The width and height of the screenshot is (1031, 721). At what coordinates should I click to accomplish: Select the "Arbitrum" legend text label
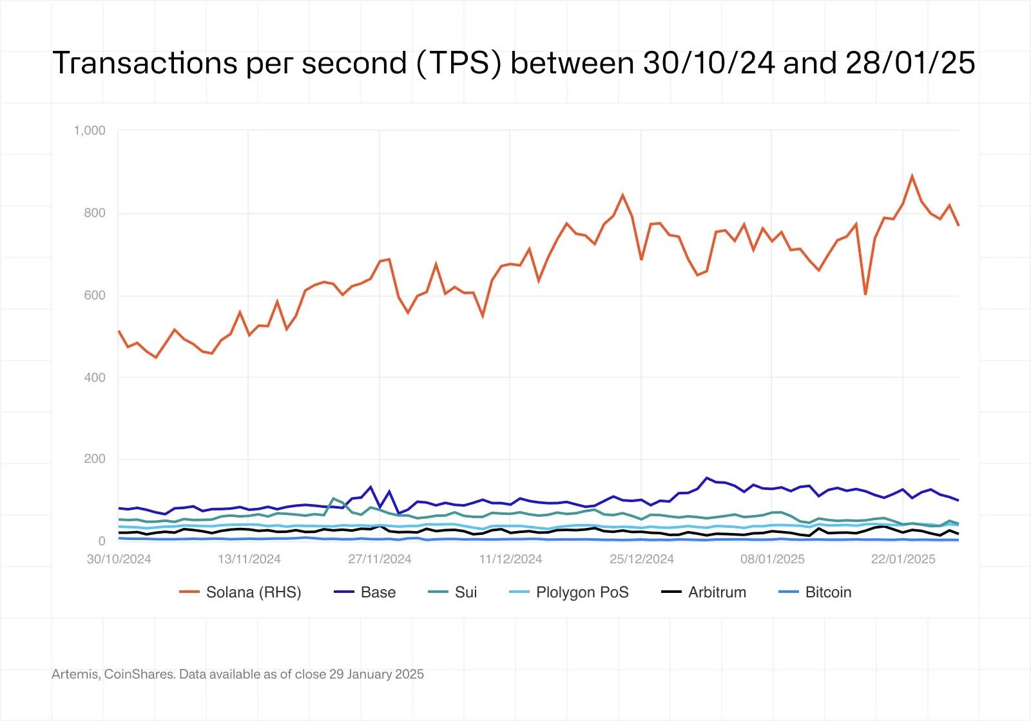click(717, 592)
